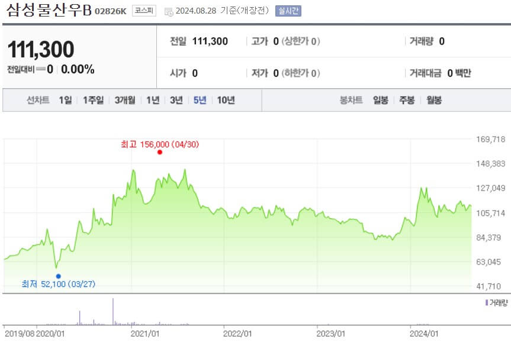Click the large current price 111,300
511x345 pixels.
point(41,49)
